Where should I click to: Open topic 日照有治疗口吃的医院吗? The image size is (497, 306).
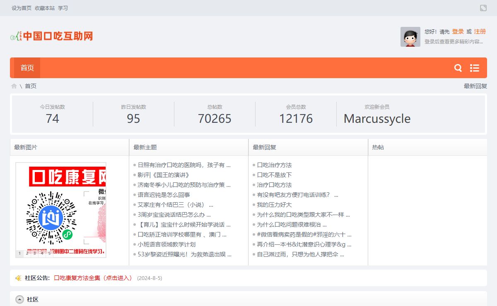[x=184, y=165]
